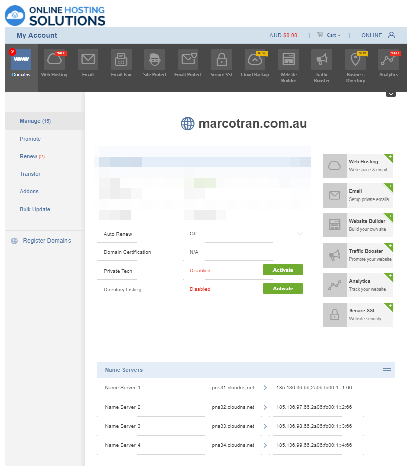Screen dimensions: 410x466
Task: Click the Email Fax icon
Action: 121,60
